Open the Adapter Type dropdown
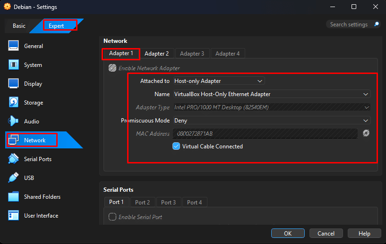386x244 pixels. click(272, 107)
